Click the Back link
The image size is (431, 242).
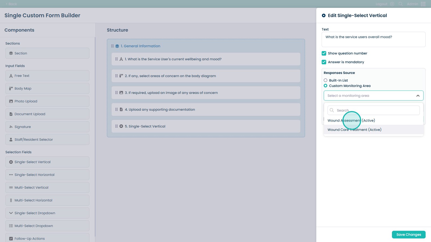[x=11, y=4]
